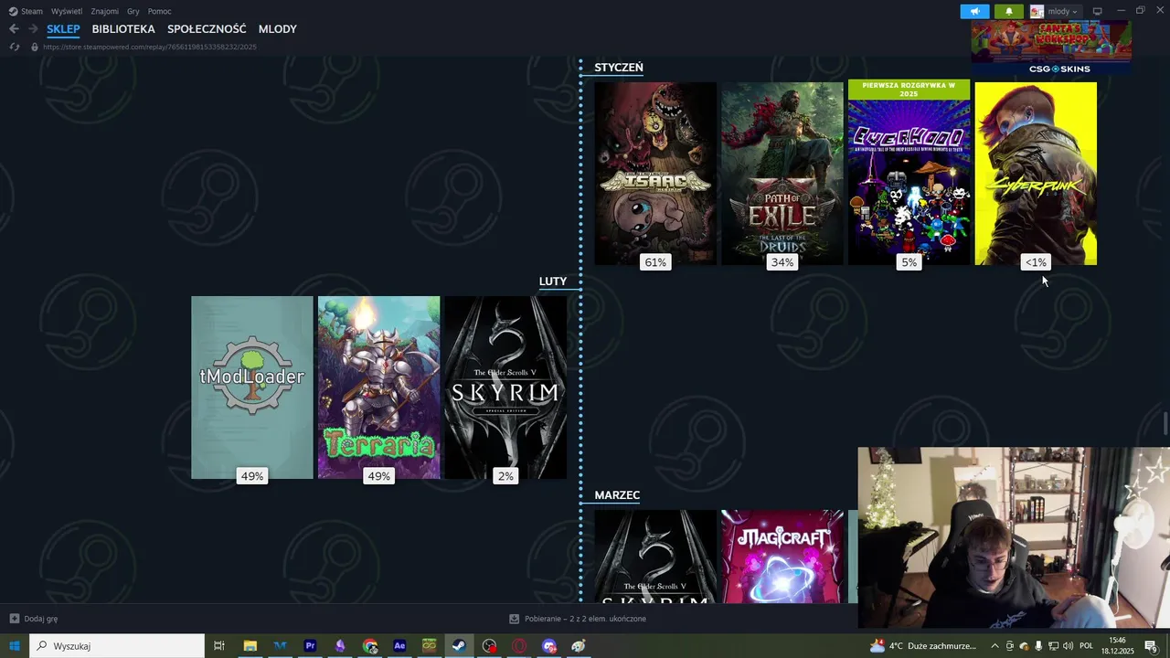1170x658 pixels.
Task: Open the Pomoc menu
Action: [160, 11]
